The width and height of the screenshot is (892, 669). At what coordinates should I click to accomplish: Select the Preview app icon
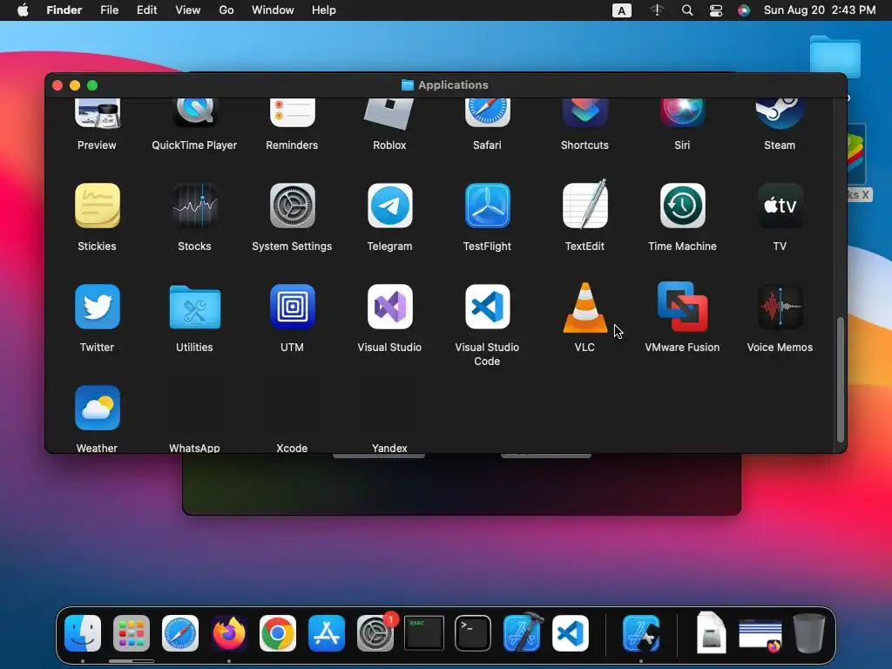point(98,112)
